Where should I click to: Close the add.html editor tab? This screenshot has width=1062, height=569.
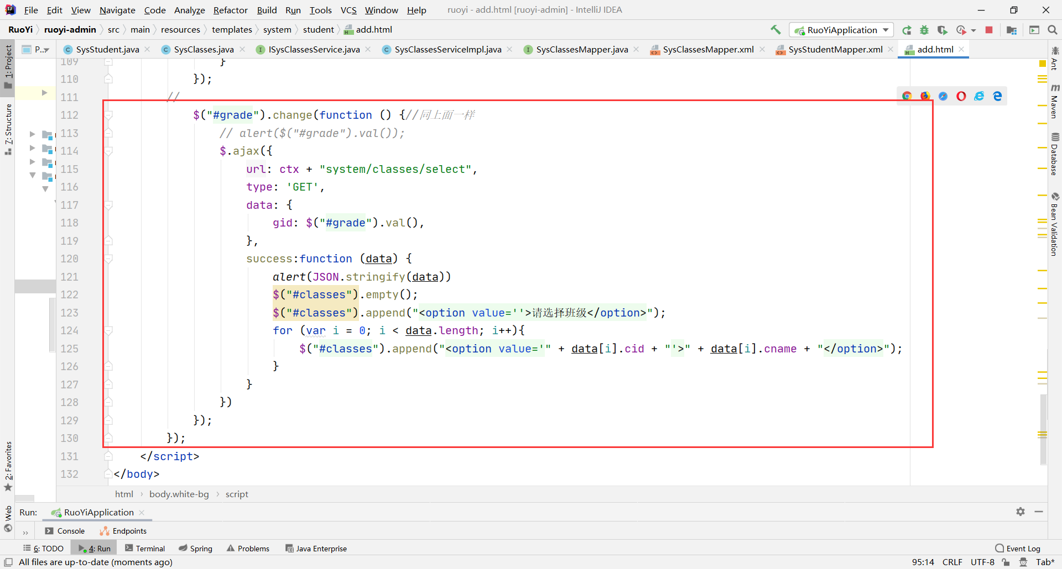[x=962, y=49]
